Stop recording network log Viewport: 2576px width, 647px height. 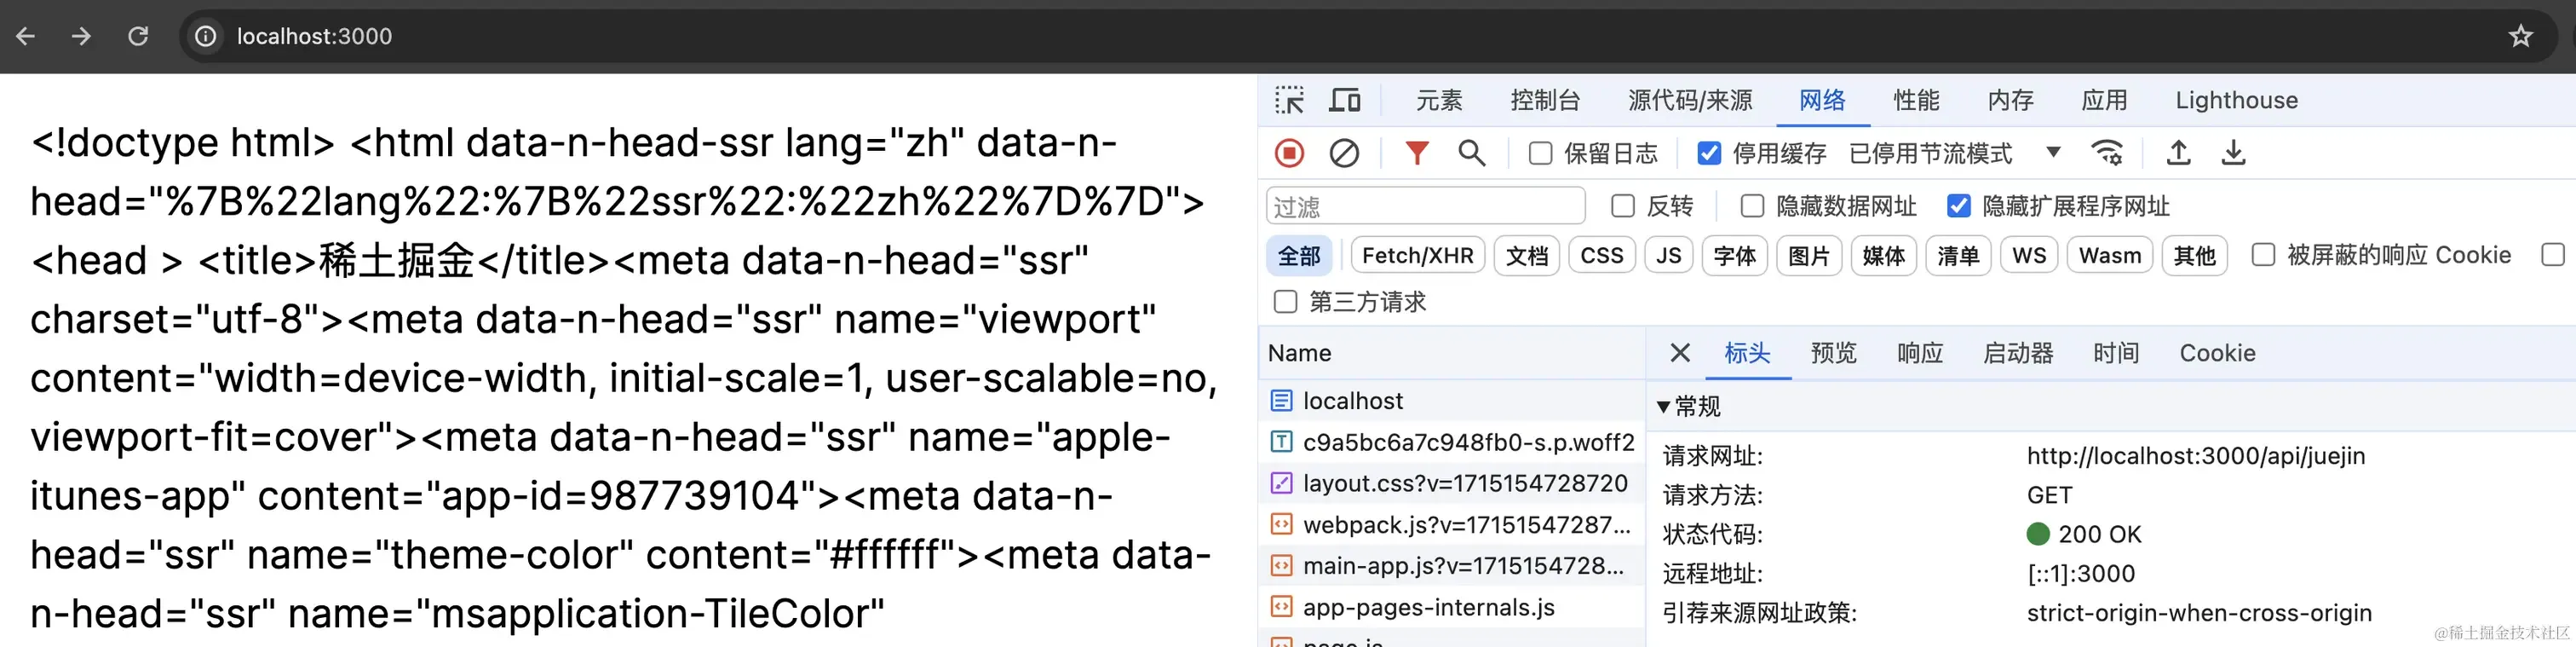point(1289,153)
